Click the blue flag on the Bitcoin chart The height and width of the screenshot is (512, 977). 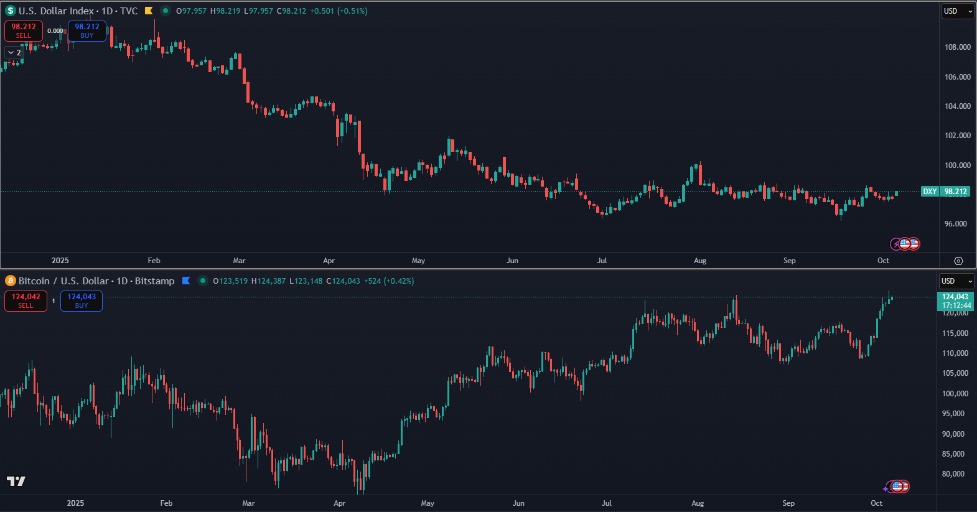pos(185,281)
